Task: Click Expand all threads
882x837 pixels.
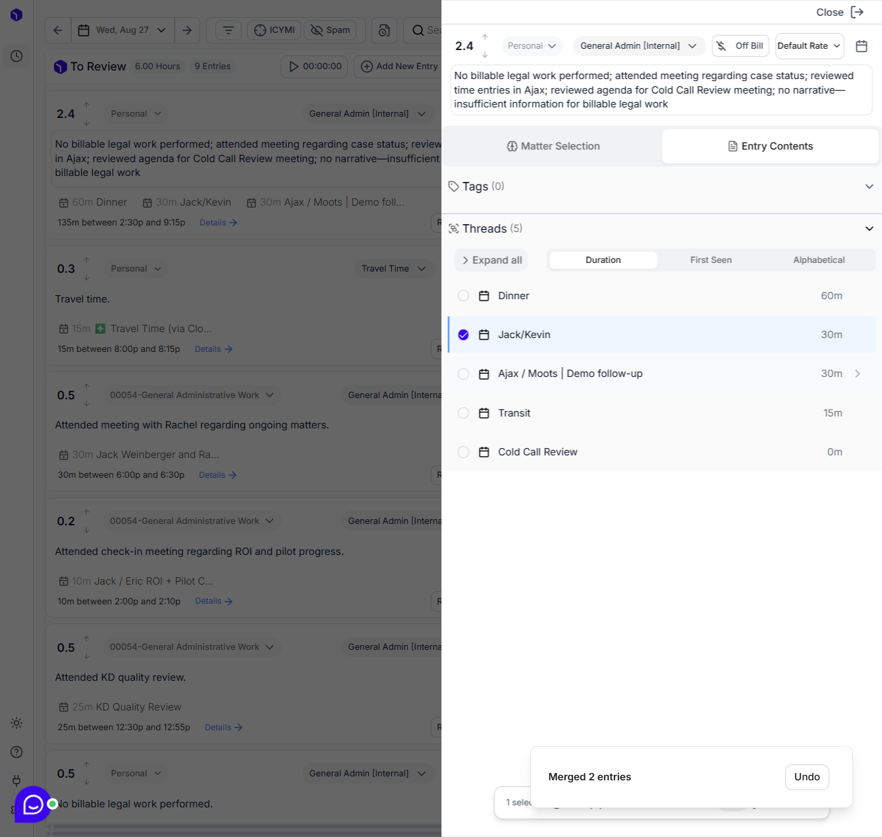Action: click(x=491, y=260)
